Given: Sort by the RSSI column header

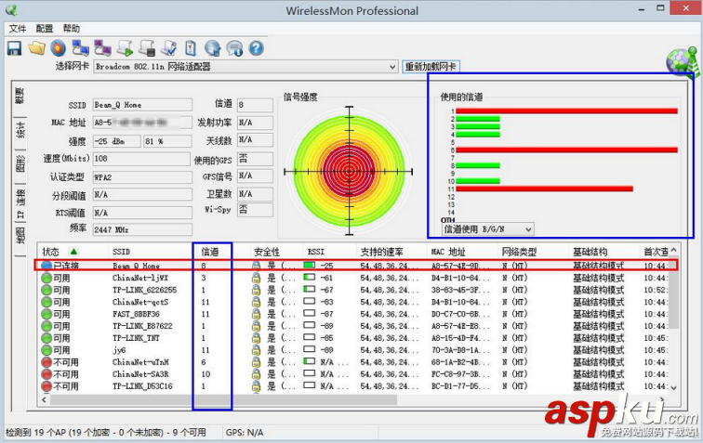Looking at the screenshot, I should coord(329,252).
